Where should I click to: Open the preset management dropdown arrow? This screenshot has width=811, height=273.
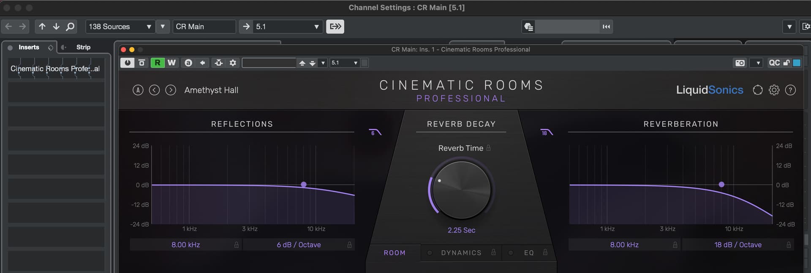pos(323,63)
